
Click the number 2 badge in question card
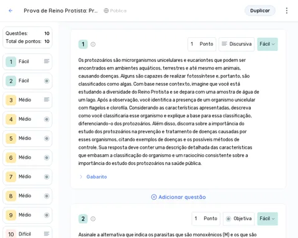pos(83,219)
